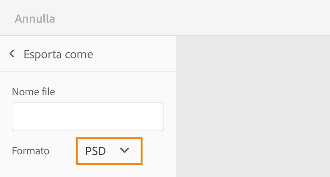
Task: Cancel the export with Annulla
Action: click(x=35, y=19)
